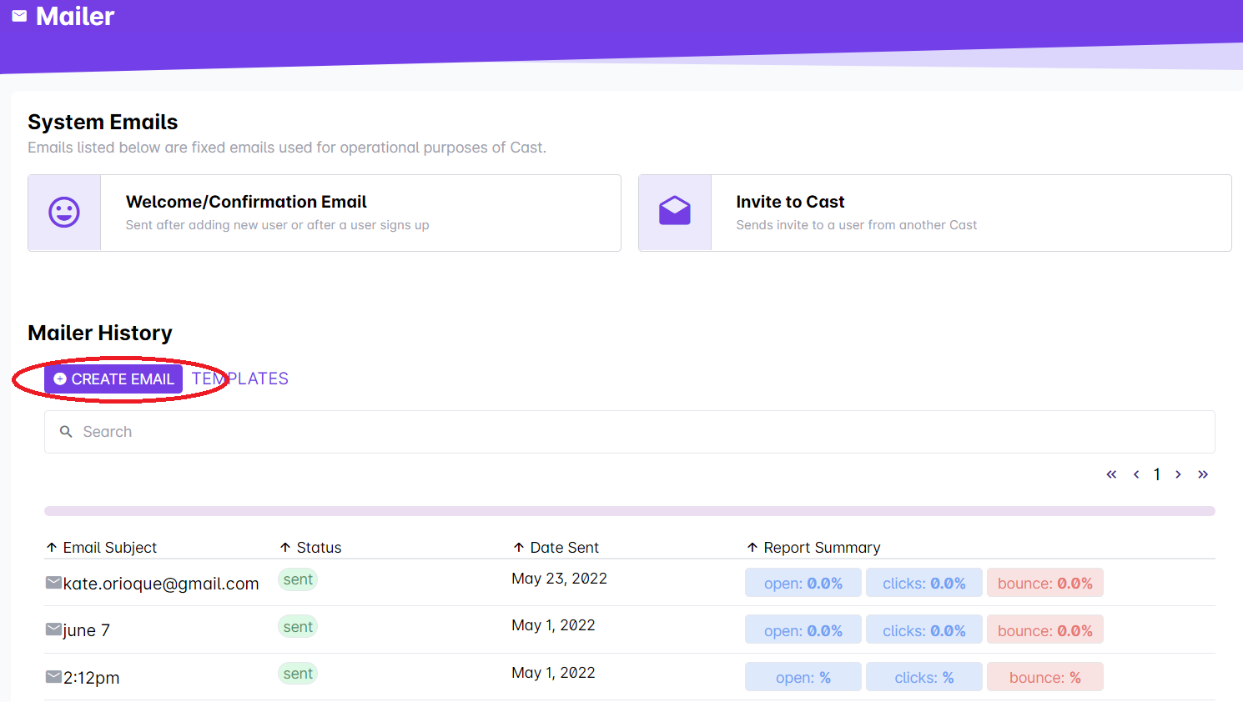Click clicks: % badge for 2:12pm

924,677
